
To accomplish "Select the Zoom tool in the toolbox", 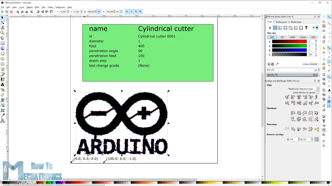I will click(3, 33).
